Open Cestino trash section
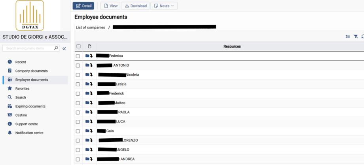 point(21,115)
